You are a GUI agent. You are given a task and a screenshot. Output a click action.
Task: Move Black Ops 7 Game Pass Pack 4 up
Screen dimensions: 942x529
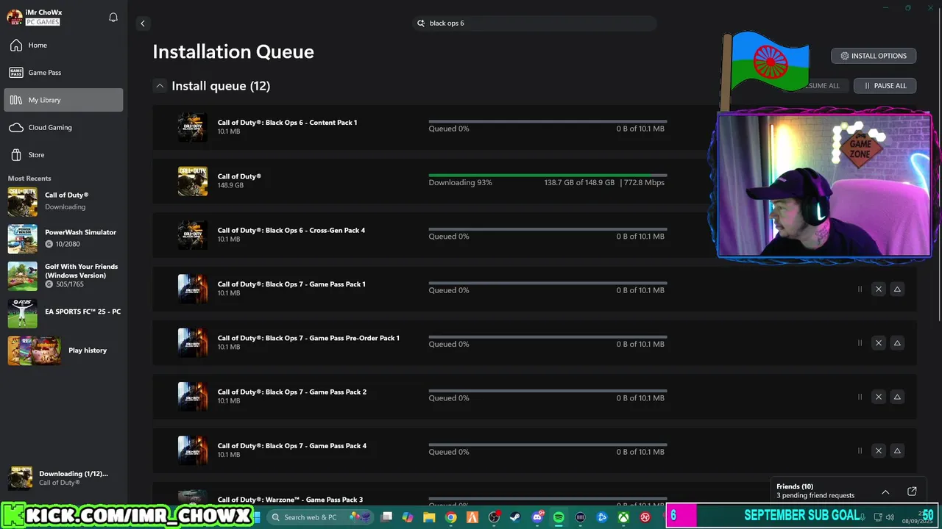[x=897, y=451]
